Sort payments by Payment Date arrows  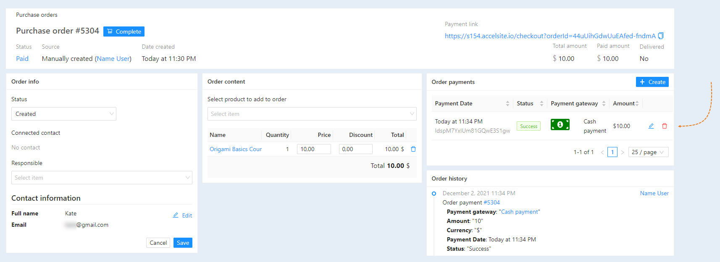pos(507,103)
